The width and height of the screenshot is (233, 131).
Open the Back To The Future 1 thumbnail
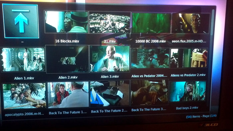[x=68, y=95]
